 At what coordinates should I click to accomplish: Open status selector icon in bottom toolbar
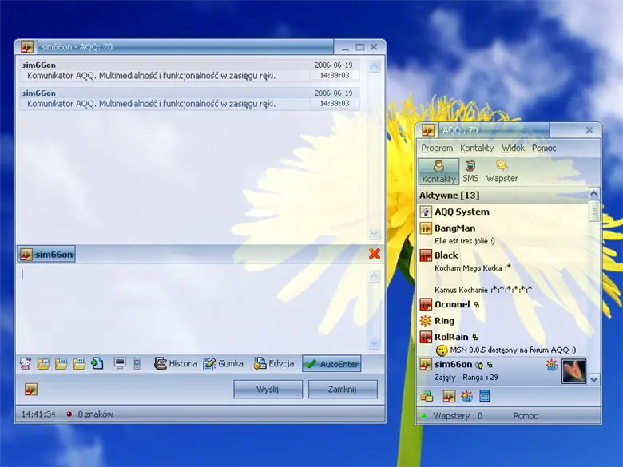click(449, 396)
